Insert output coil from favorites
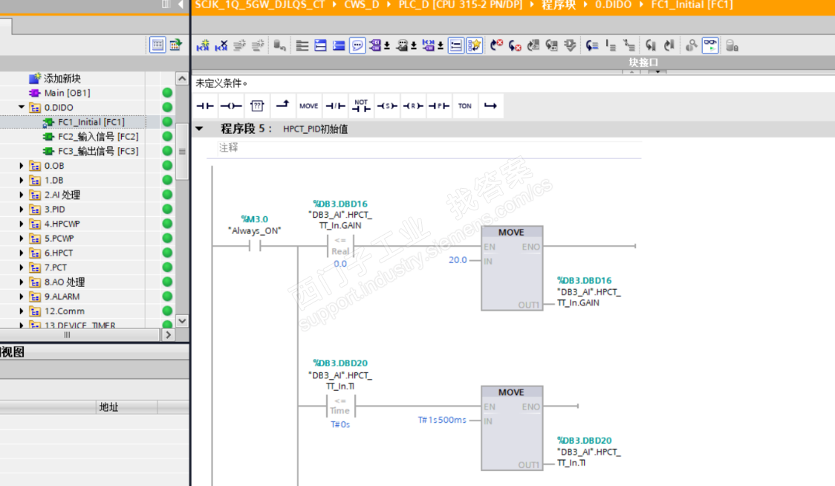835x486 pixels. pyautogui.click(x=231, y=106)
